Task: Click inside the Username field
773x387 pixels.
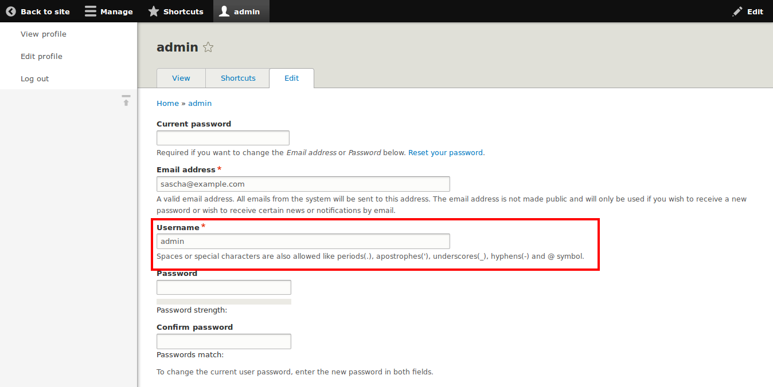Action: pyautogui.click(x=303, y=241)
